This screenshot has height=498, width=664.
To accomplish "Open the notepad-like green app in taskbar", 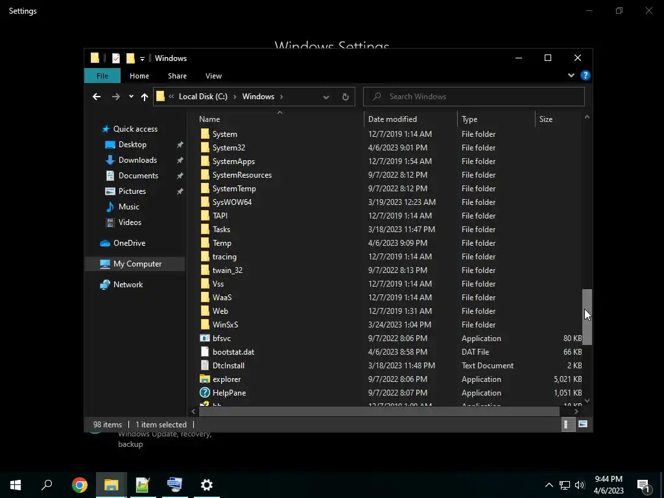I will (x=143, y=485).
